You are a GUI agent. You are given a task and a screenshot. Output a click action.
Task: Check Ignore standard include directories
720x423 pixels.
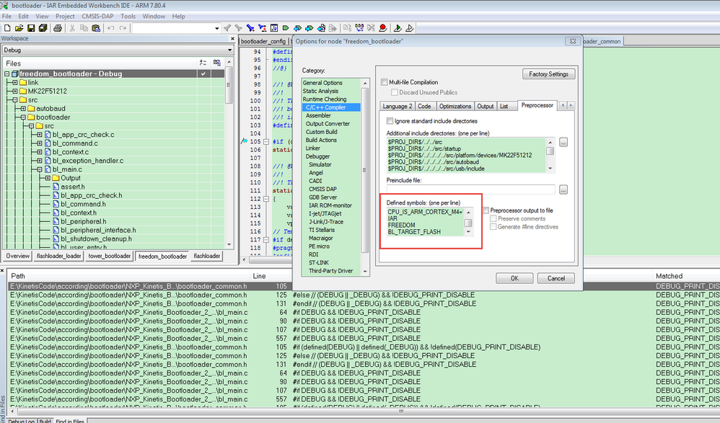pos(390,121)
